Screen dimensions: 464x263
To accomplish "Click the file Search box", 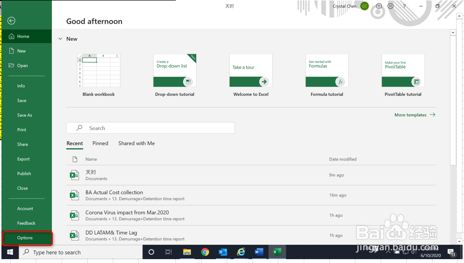I will [x=150, y=128].
